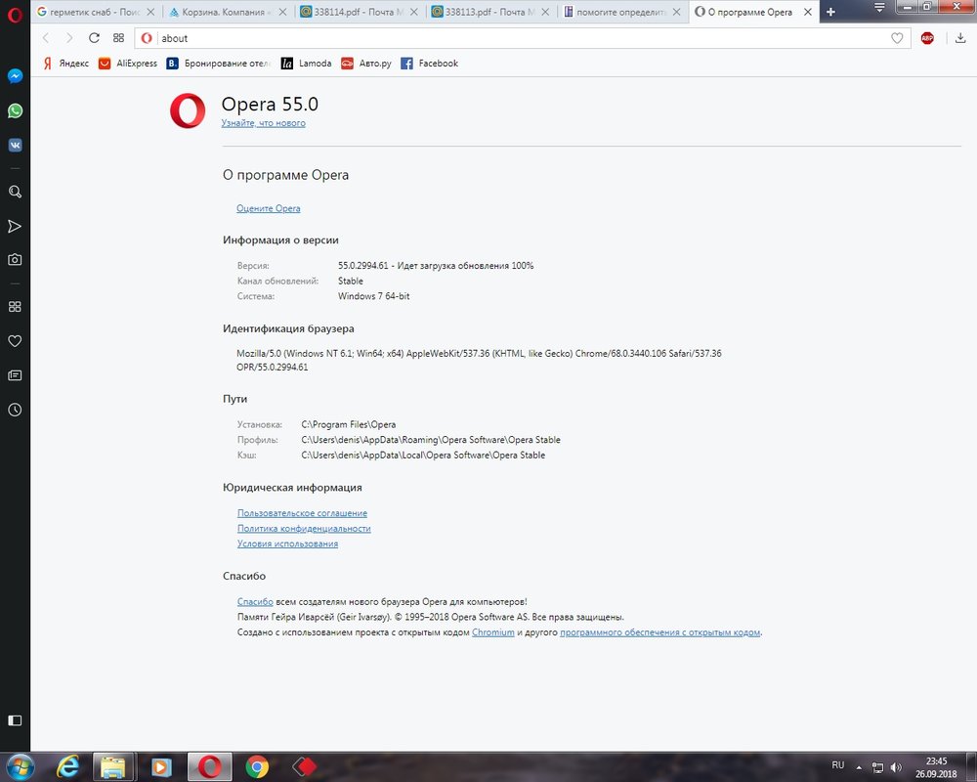Screen dimensions: 977x782
Task: Take a snapshot with the camera icon
Action: (15, 259)
